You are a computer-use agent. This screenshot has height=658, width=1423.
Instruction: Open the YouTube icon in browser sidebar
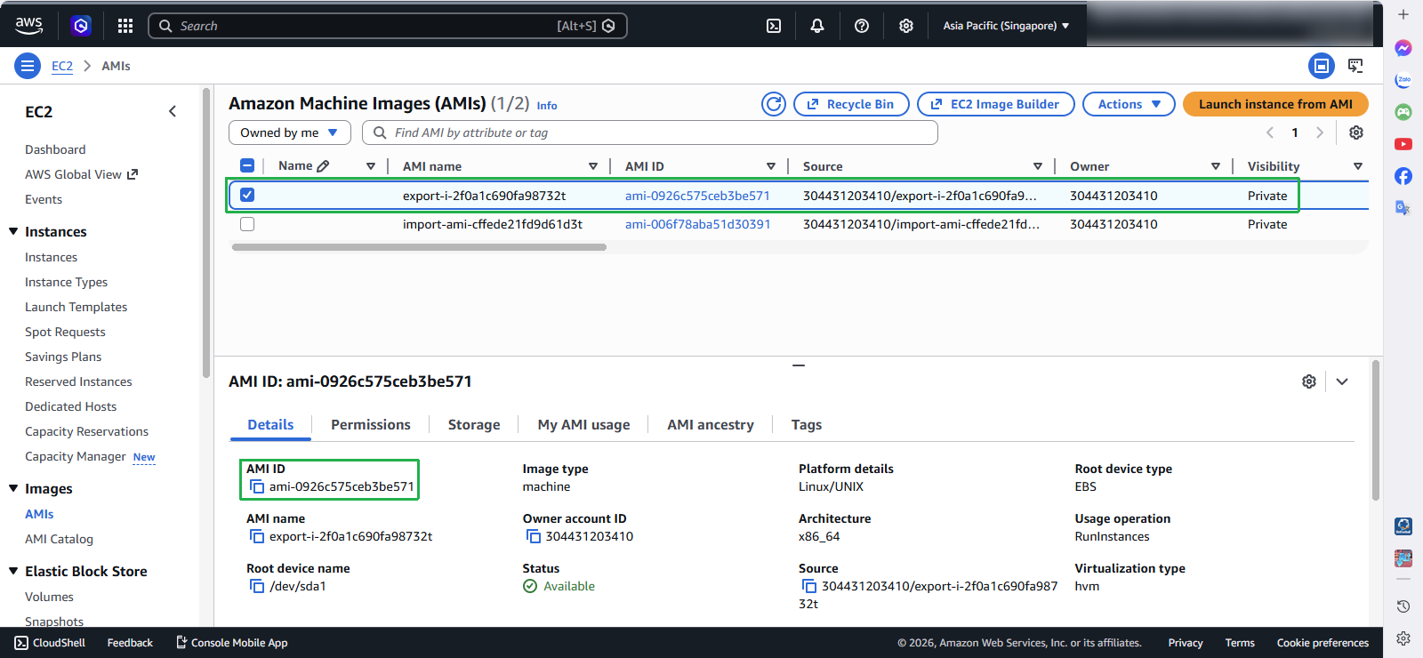coord(1403,144)
